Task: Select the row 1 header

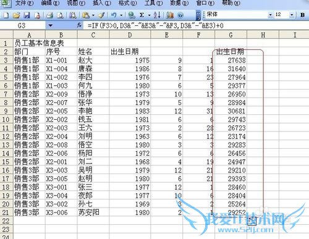Action: click(x=6, y=43)
